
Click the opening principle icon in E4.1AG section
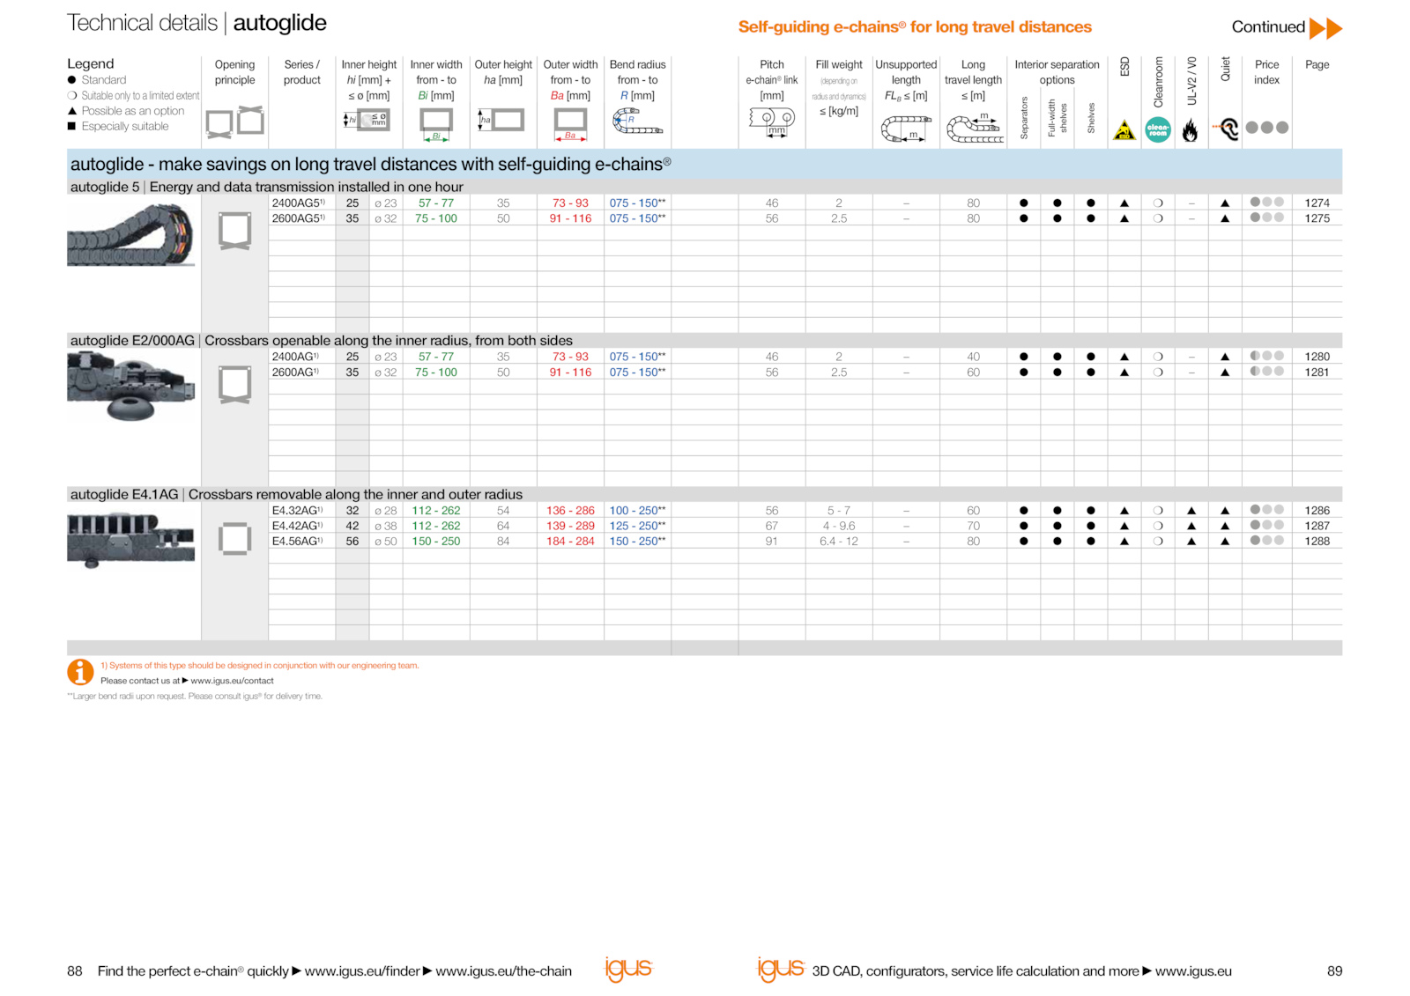[x=234, y=539]
